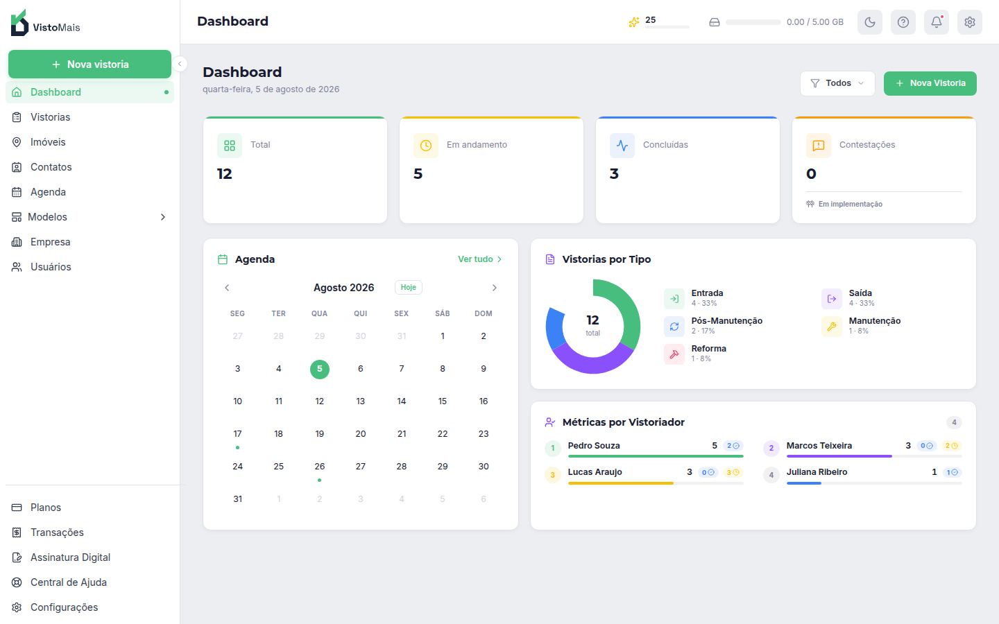Open notifications bell icon
Image resolution: width=999 pixels, height=624 pixels.
click(937, 22)
